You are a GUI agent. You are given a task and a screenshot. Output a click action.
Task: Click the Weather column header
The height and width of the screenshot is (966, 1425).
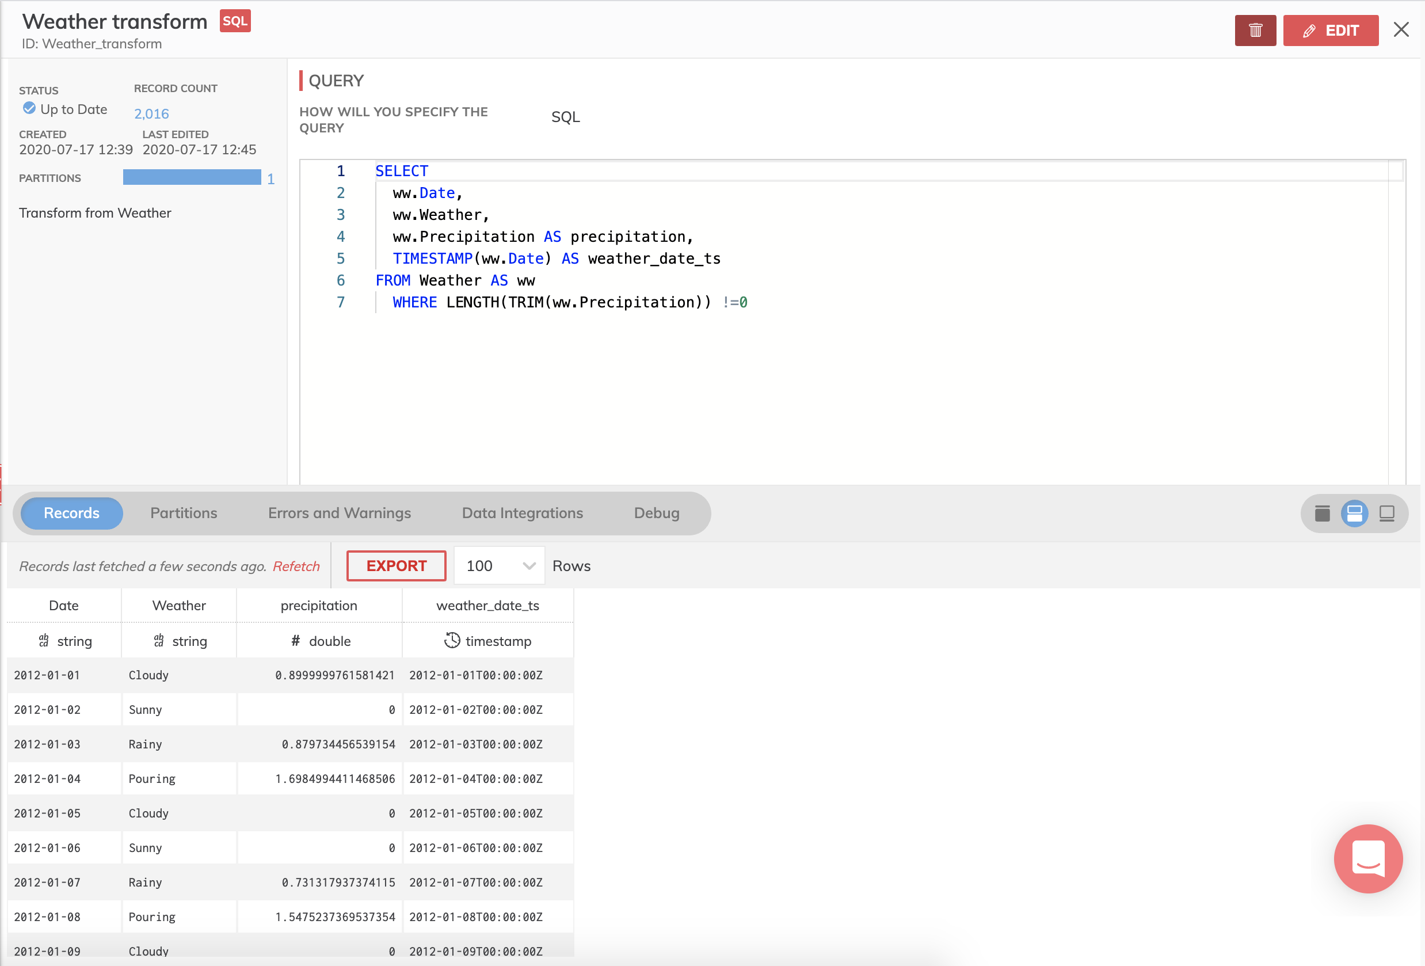[179, 606]
